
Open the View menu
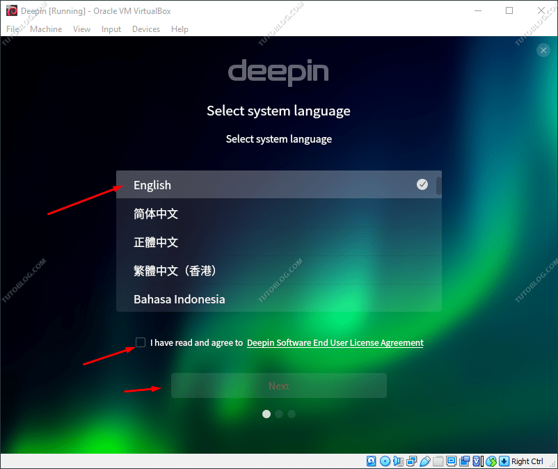click(81, 29)
